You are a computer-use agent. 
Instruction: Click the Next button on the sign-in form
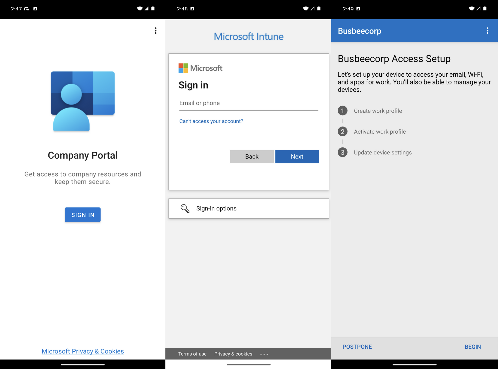pyautogui.click(x=297, y=156)
